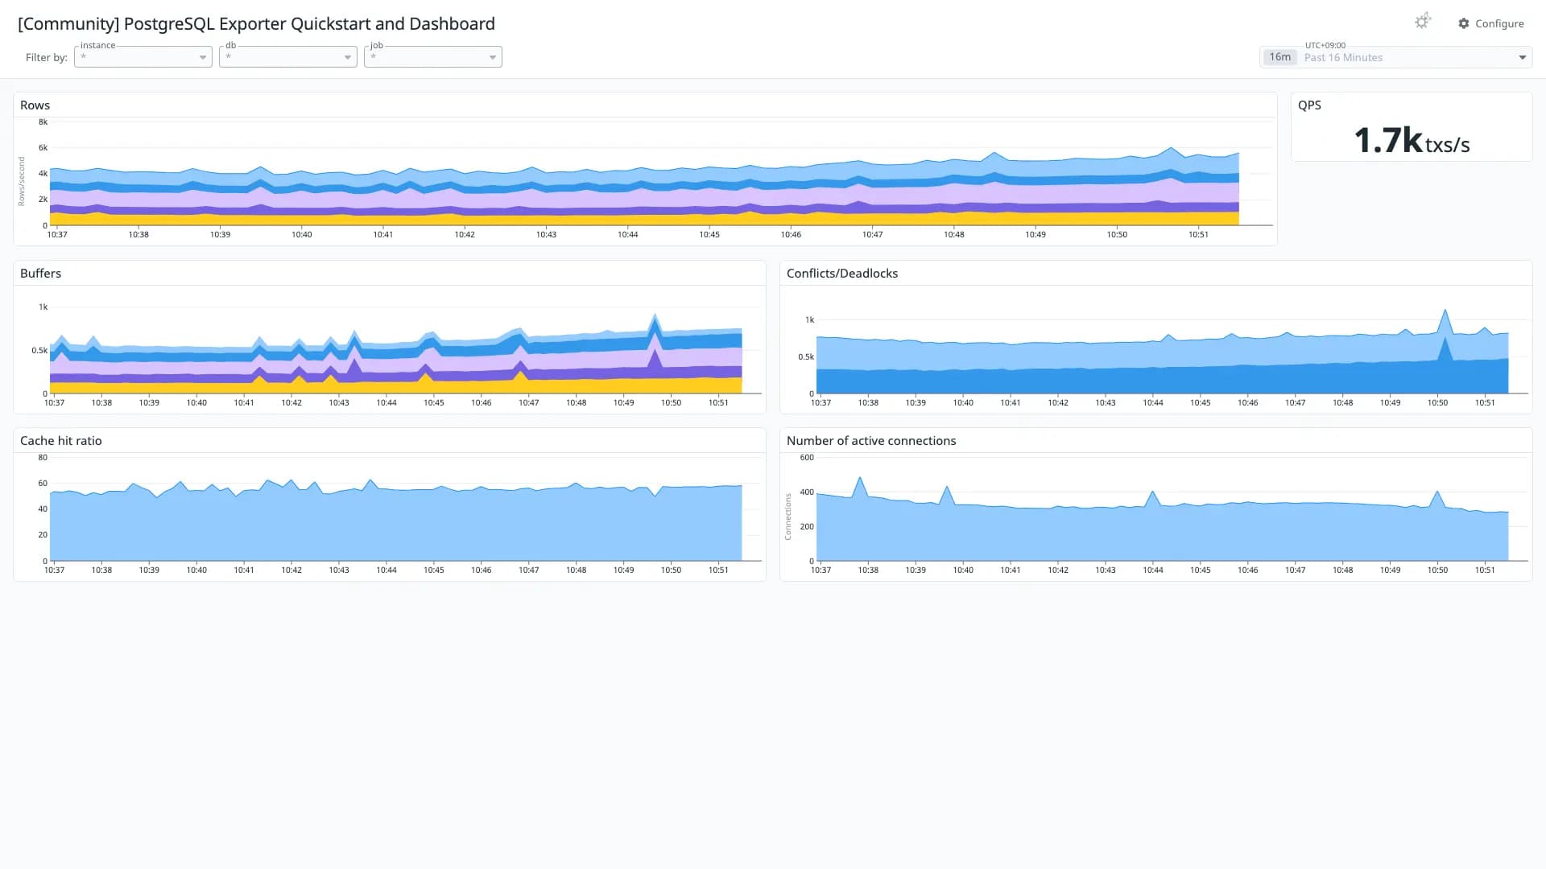Viewport: 1546px width, 869px height.
Task: Click the 10:44 tick on Rows graph
Action: [627, 234]
